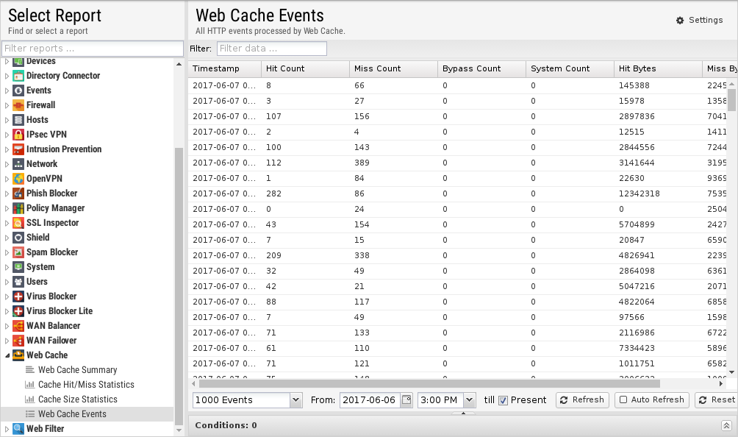Screen dimensions: 738x437
Task: Click the Web Filter icon
Action: tap(18, 429)
